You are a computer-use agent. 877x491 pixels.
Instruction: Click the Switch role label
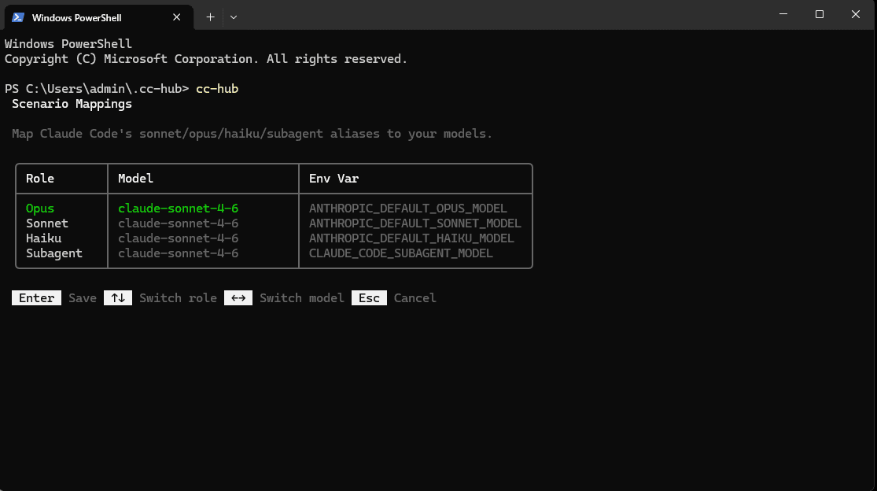(x=178, y=298)
